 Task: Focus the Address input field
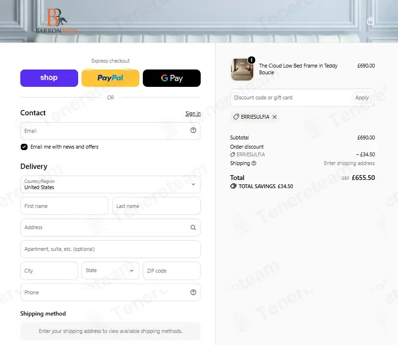(x=110, y=227)
